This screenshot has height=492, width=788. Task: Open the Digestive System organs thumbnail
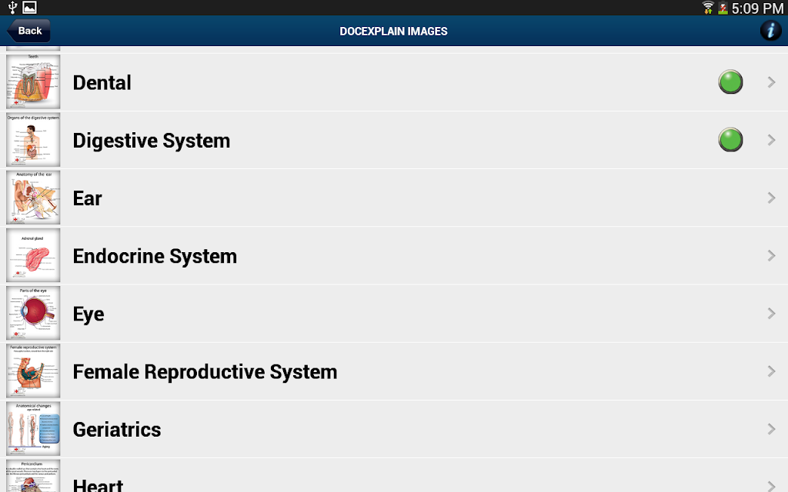coord(33,140)
